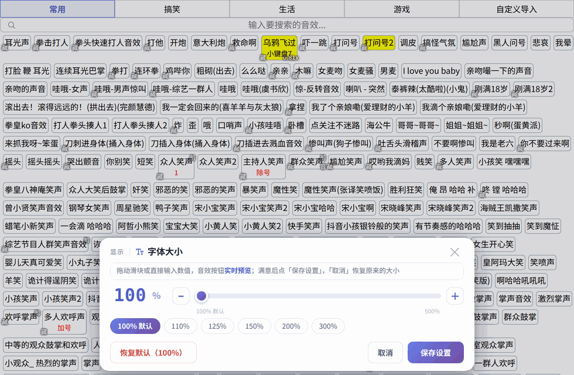Play the 点关注不迷路 sound effect
The height and width of the screenshot is (375, 574).
[335, 125]
